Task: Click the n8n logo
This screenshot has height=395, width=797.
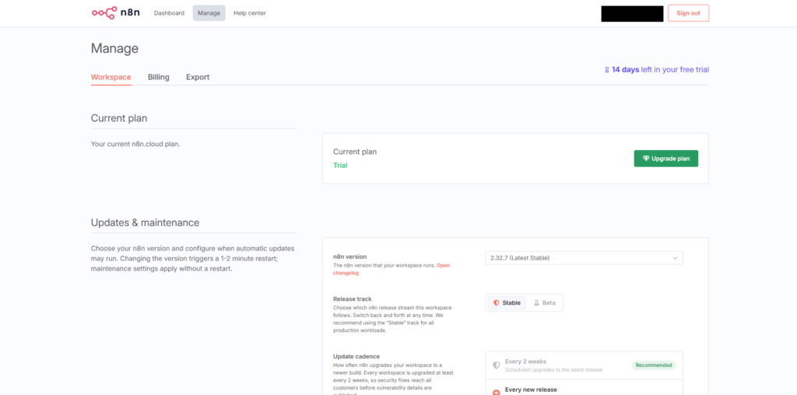Action: [x=116, y=12]
